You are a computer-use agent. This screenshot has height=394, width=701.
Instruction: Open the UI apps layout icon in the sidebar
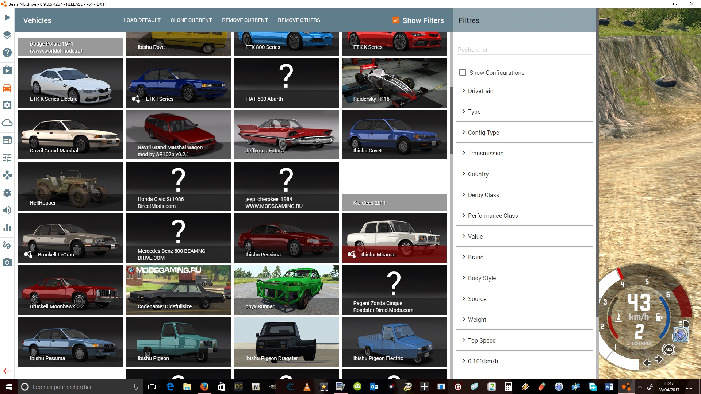point(7,140)
